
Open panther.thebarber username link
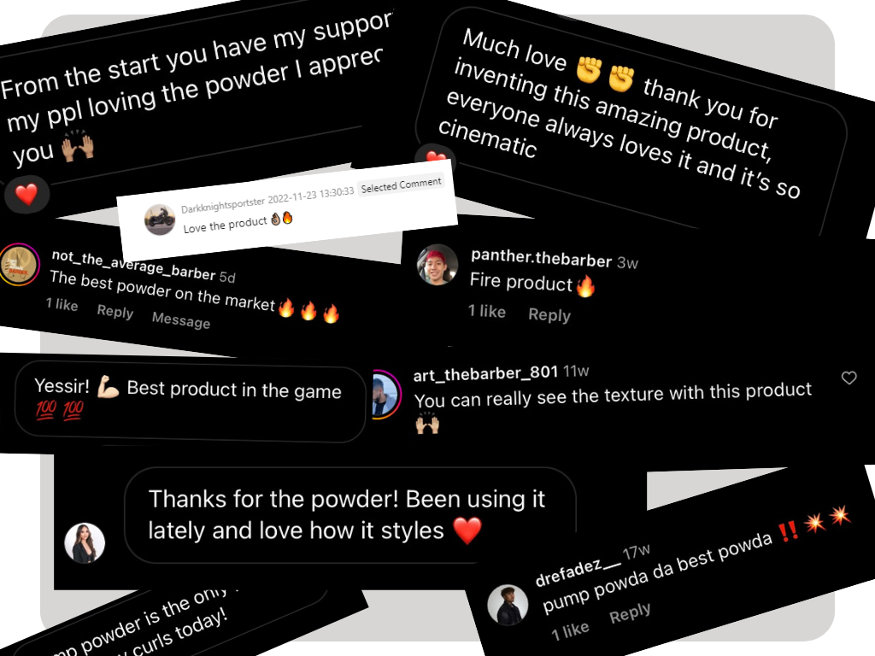(541, 258)
